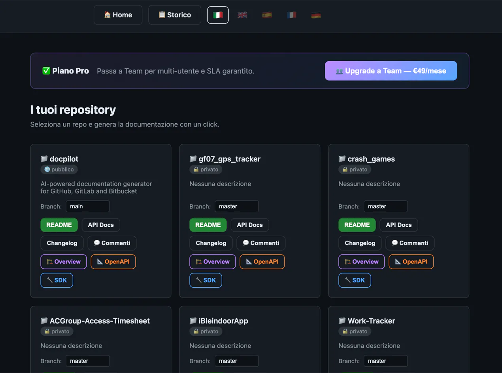The width and height of the screenshot is (502, 373).
Task: Generate Overview for docpilot
Action: coord(64,262)
